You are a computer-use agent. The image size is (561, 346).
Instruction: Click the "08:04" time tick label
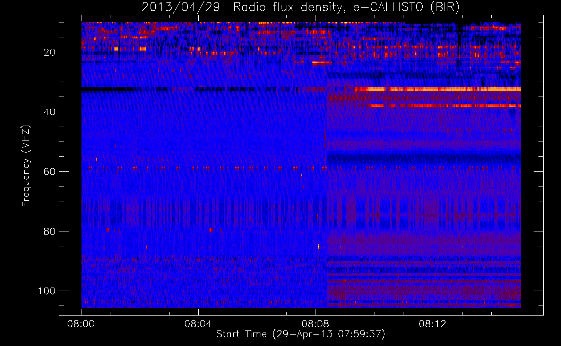coord(198,324)
